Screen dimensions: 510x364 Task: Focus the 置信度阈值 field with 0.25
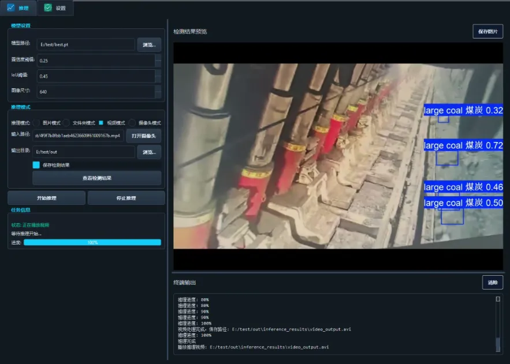tap(96, 61)
